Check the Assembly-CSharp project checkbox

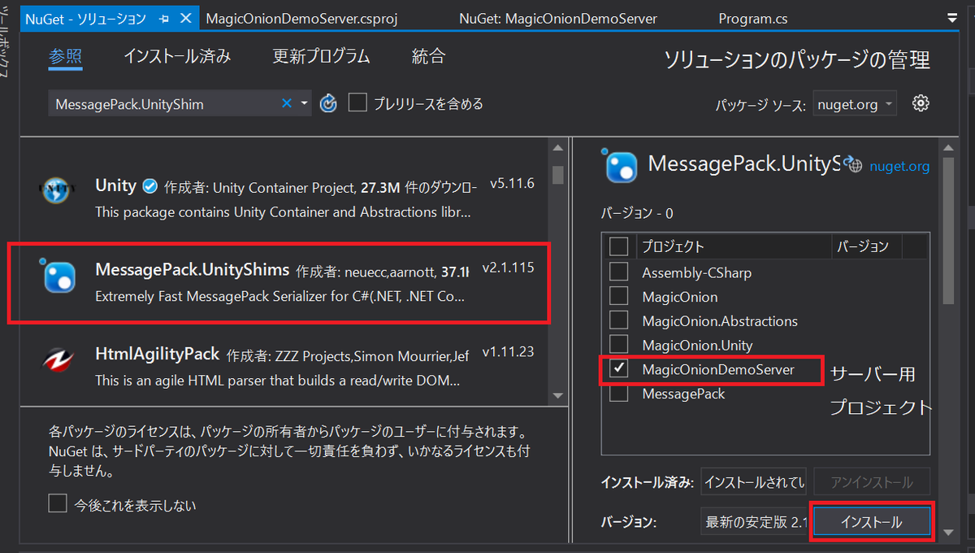618,272
